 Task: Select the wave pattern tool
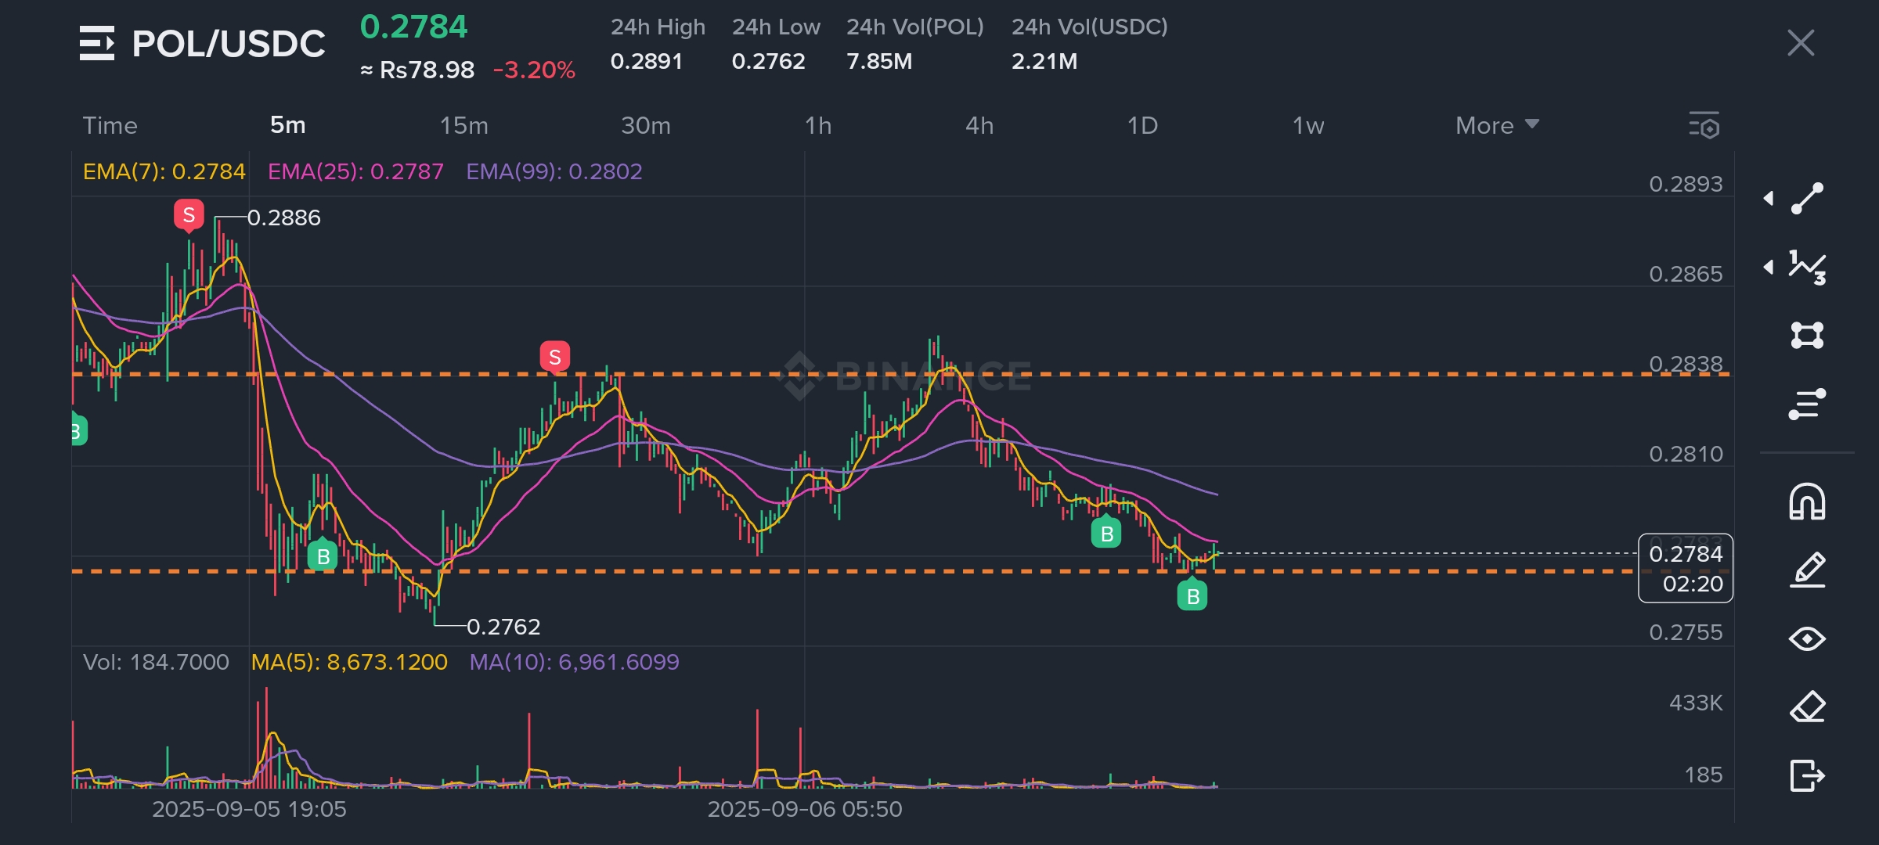[x=1807, y=268]
